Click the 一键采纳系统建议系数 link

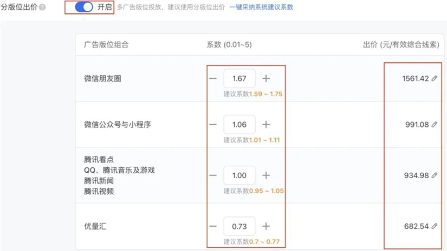(x=261, y=8)
